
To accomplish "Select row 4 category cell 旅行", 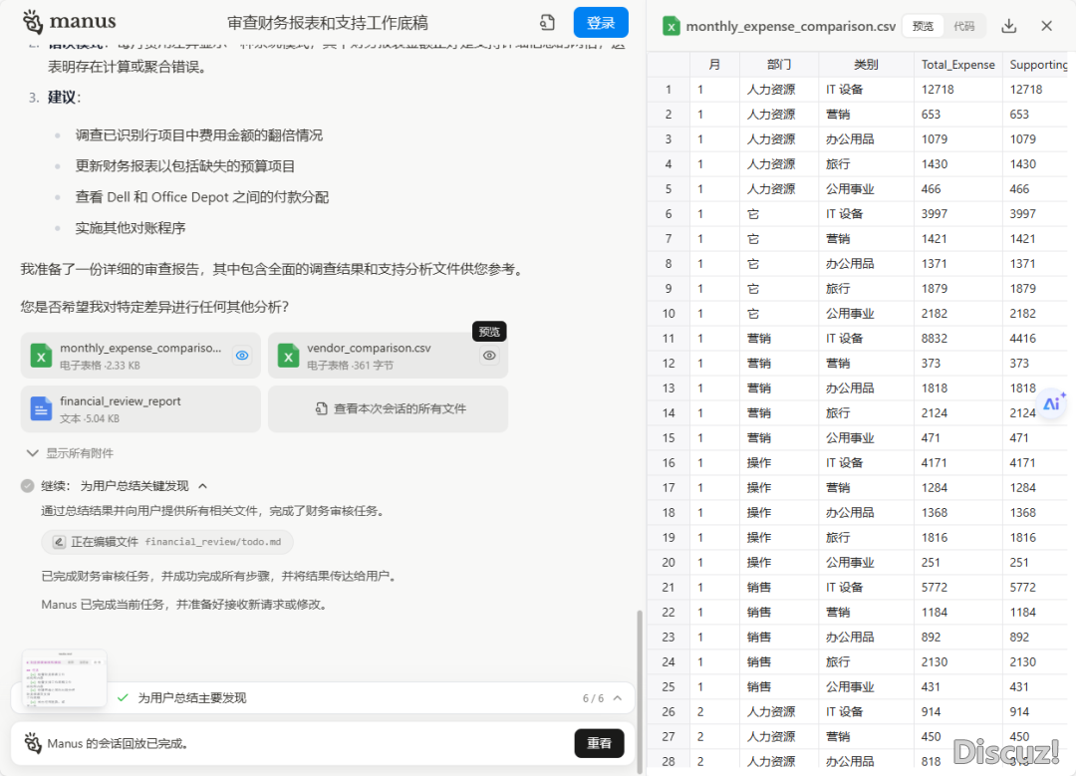I will (866, 164).
